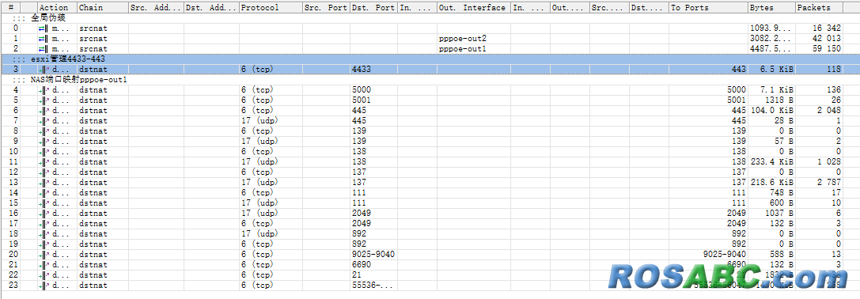Click the dst-nat icon on highlighted rule 3
The width and height of the screenshot is (860, 299).
point(44,70)
